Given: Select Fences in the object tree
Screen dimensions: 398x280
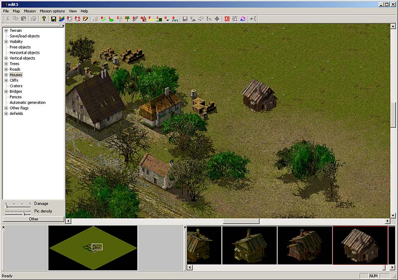Looking at the screenshot, I should 15,97.
